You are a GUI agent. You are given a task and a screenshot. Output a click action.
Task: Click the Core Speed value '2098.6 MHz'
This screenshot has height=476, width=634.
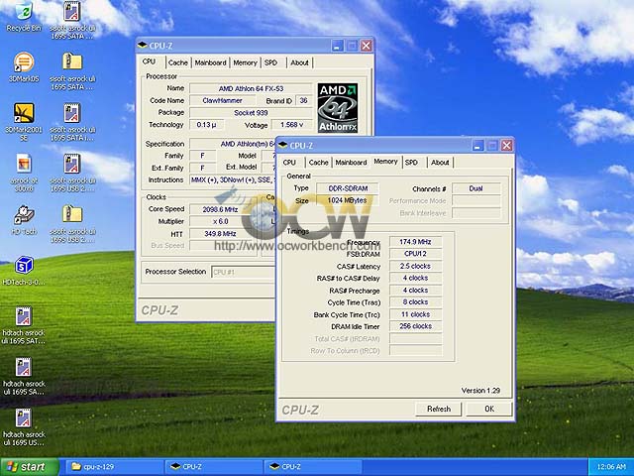click(x=220, y=209)
